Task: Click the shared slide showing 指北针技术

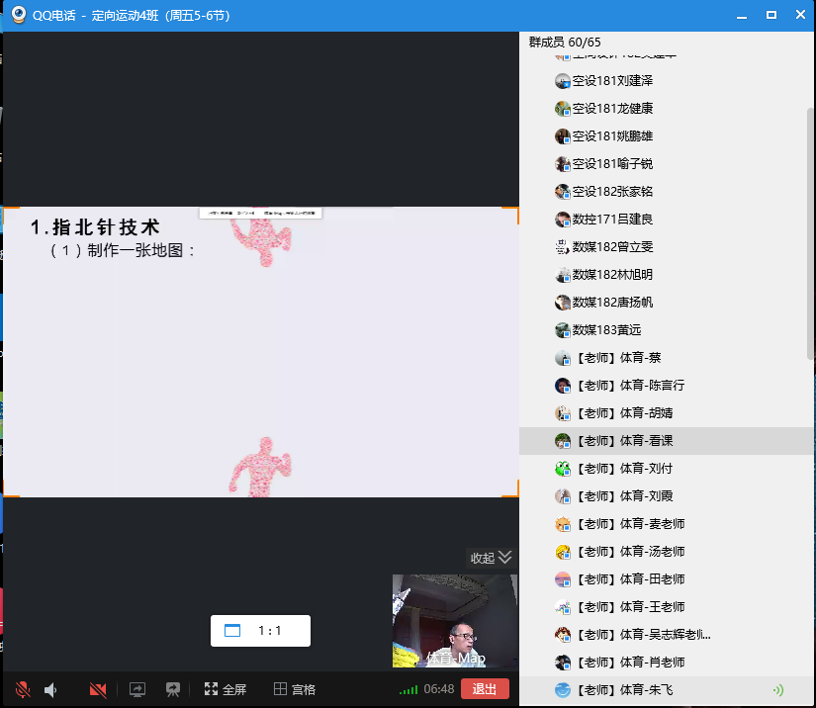Action: tap(260, 351)
